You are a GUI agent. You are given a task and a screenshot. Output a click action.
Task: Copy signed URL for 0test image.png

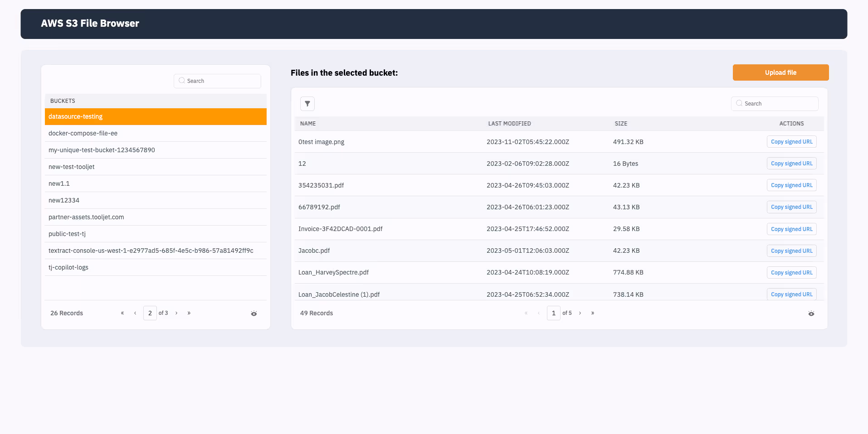[x=791, y=142]
